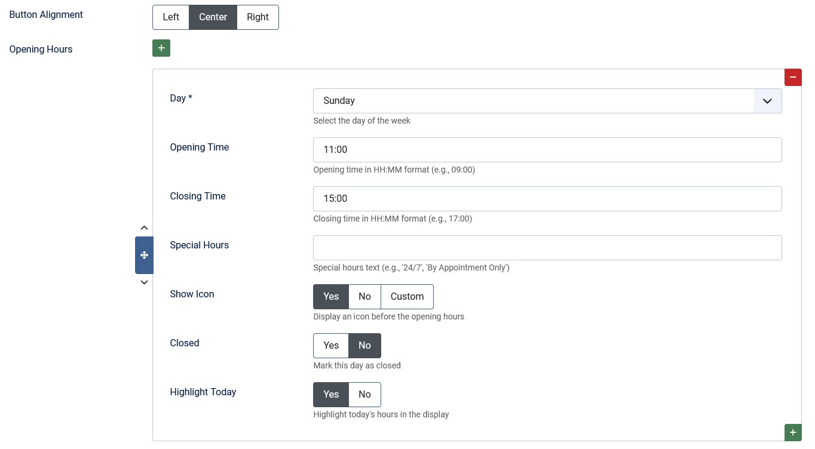Click the Day dropdown arrow chevron
Image resolution: width=815 pixels, height=449 pixels.
point(767,101)
